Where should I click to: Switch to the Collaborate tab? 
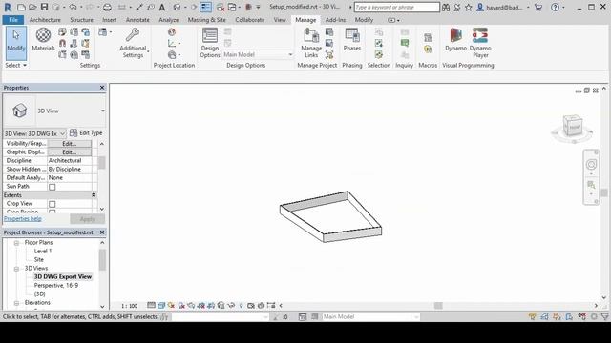click(x=250, y=20)
